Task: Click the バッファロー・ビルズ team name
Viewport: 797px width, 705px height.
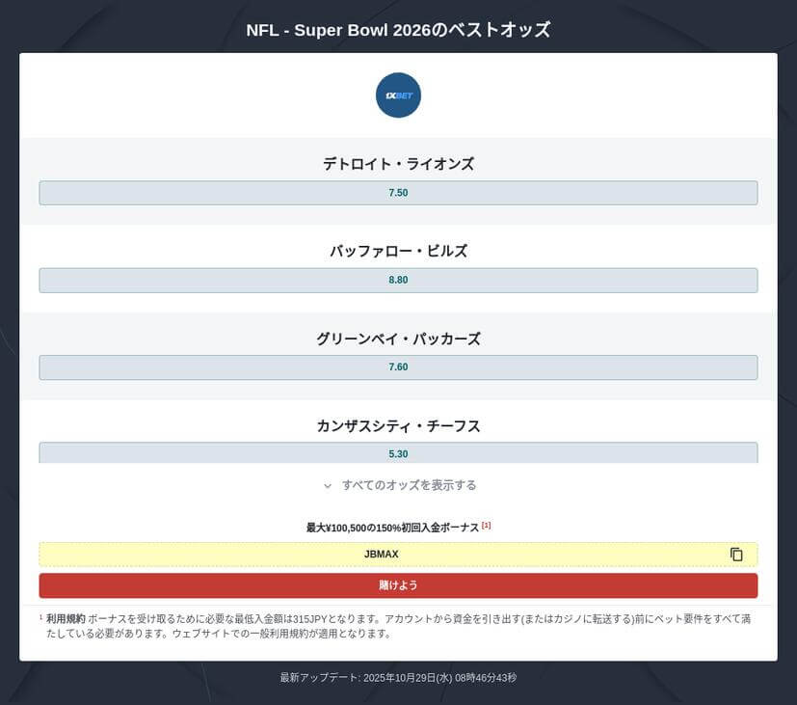Action: coord(398,250)
